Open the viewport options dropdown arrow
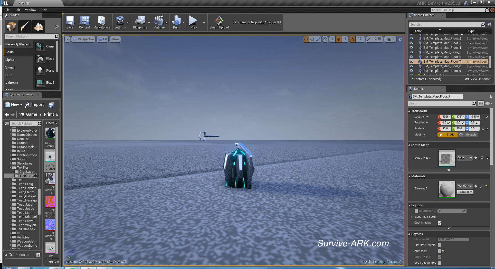 tap(67, 39)
